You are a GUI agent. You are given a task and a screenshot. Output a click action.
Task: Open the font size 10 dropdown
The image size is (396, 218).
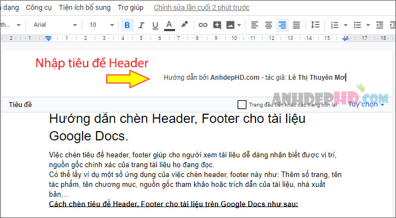pyautogui.click(x=101, y=25)
